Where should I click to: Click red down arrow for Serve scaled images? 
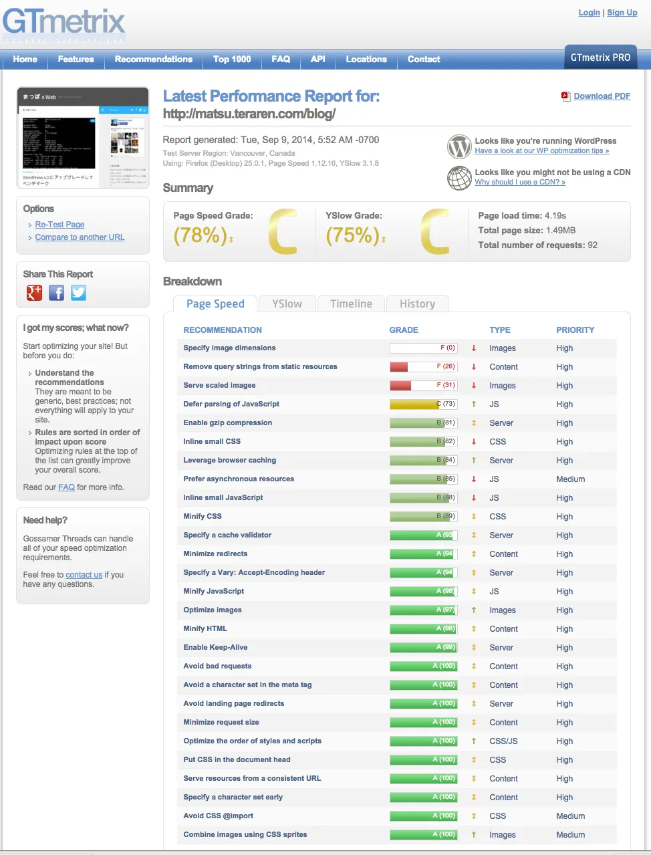click(474, 386)
